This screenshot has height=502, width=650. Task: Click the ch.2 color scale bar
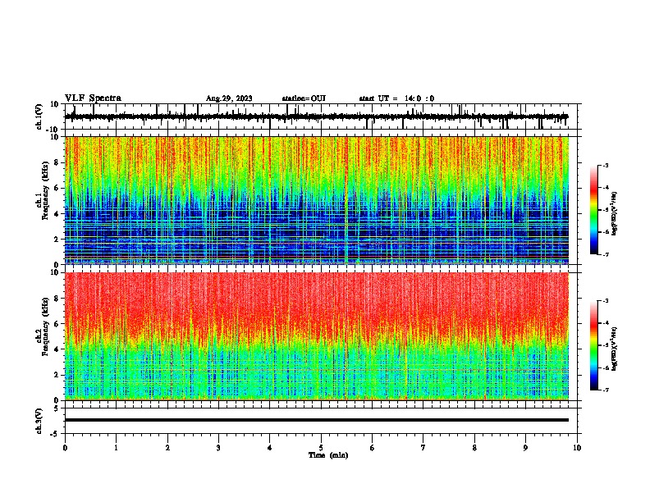point(593,345)
